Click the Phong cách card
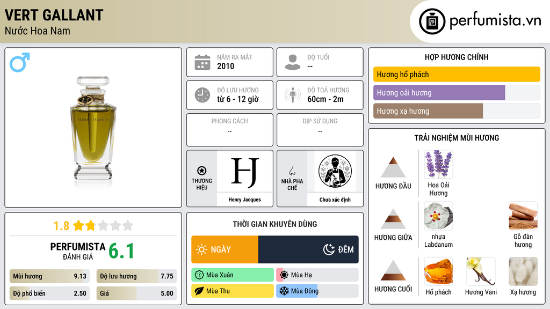 230,130
